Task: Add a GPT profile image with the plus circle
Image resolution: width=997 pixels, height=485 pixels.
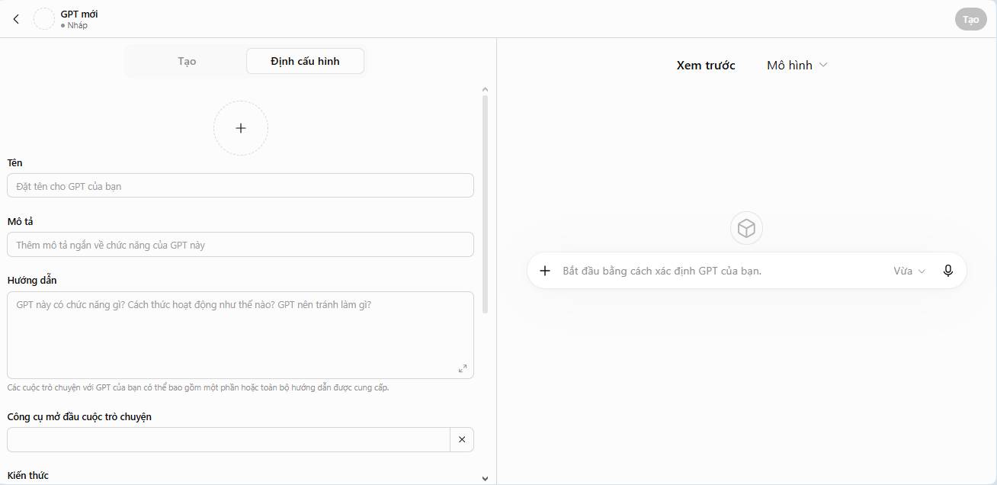Action: [x=241, y=128]
